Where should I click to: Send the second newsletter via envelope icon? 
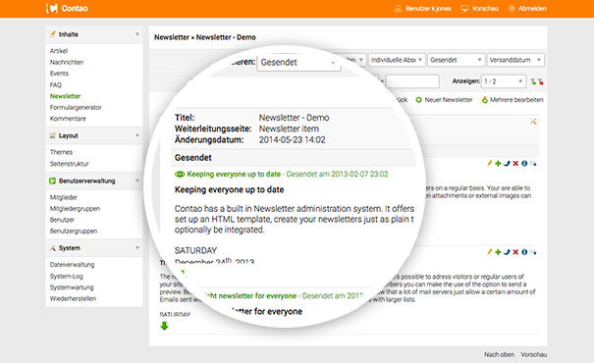(x=533, y=252)
